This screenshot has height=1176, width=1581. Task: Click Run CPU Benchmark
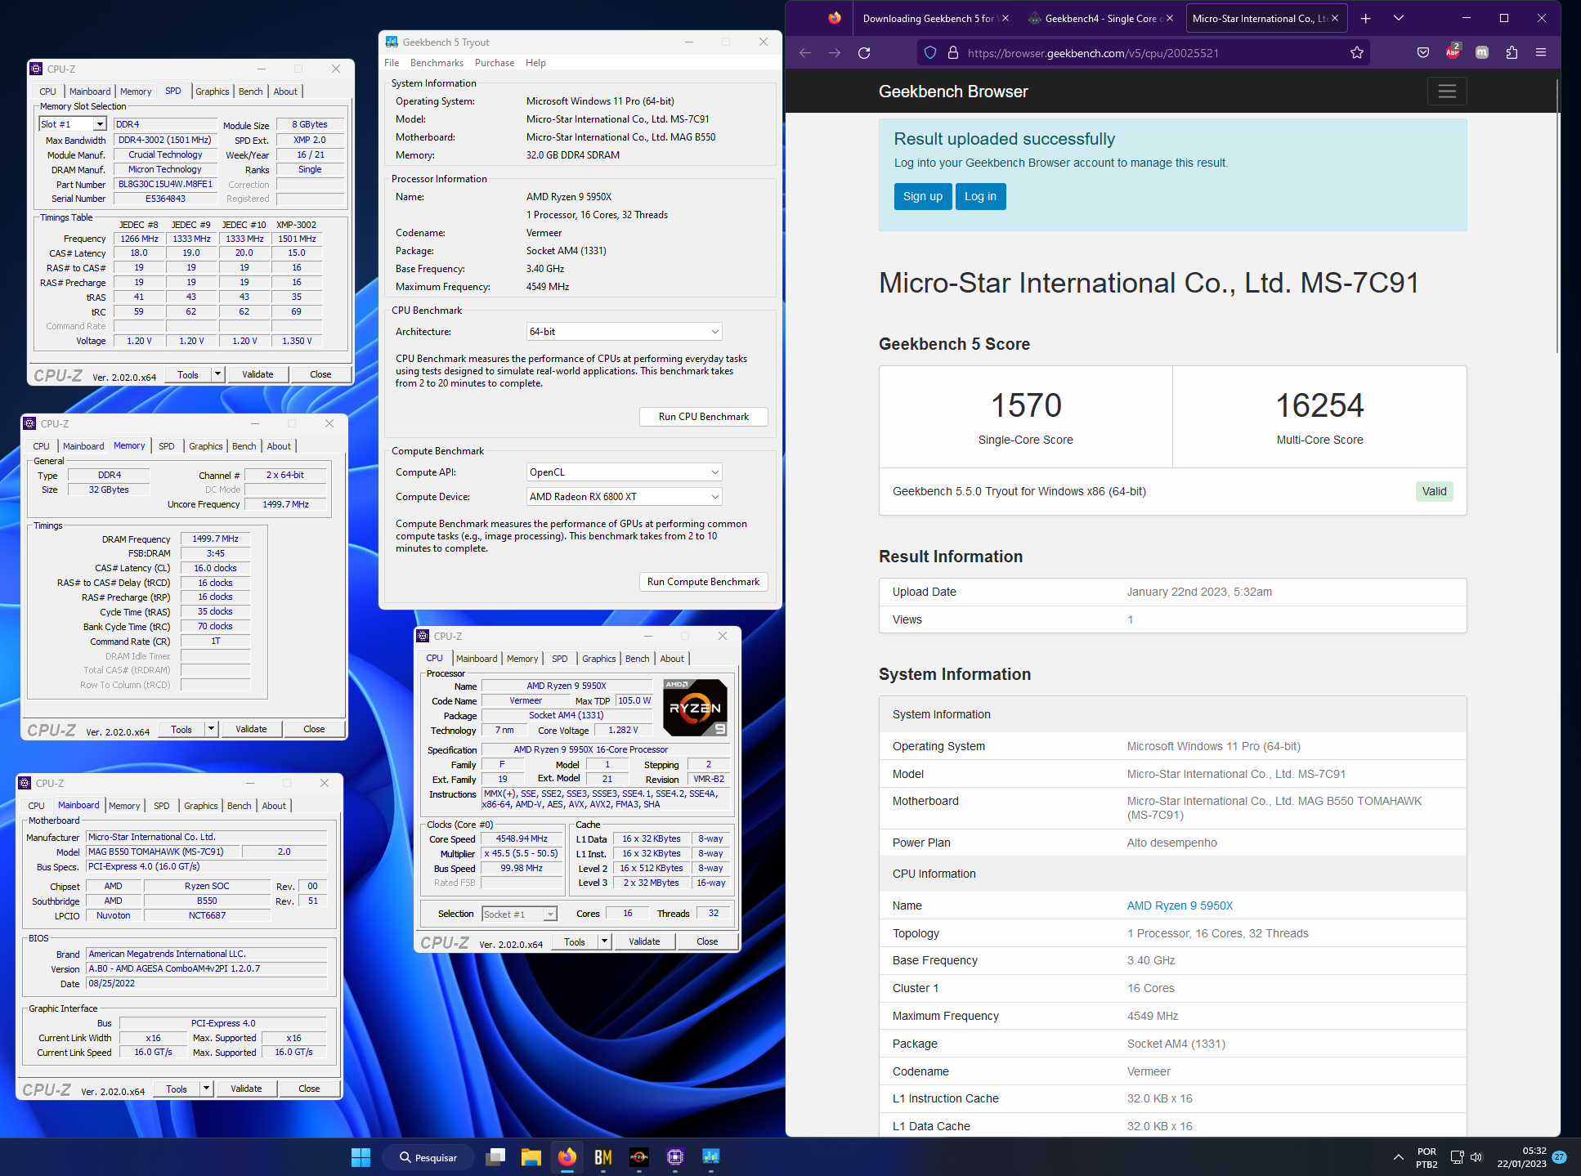click(704, 417)
